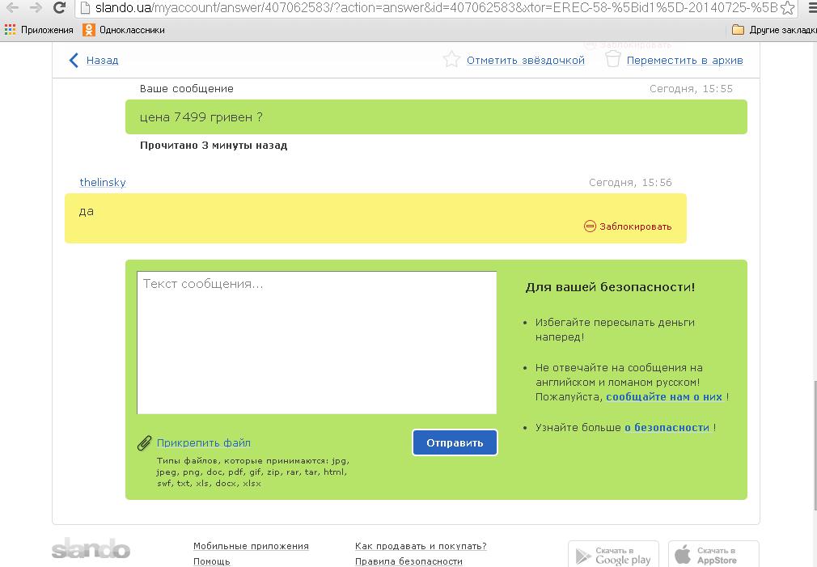Open the о безопасности link
Viewport: 817px width, 567px height.
pos(667,428)
